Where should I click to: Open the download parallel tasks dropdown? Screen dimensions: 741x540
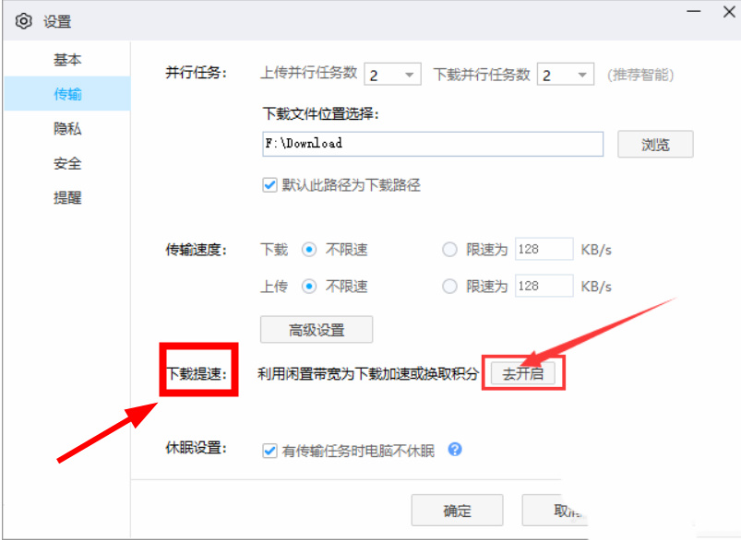click(581, 74)
